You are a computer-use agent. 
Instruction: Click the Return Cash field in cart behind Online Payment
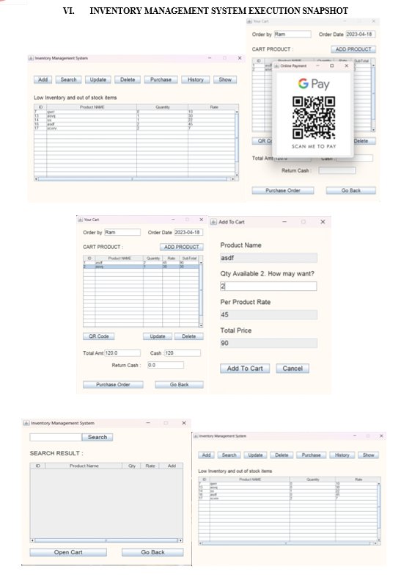[x=337, y=170]
